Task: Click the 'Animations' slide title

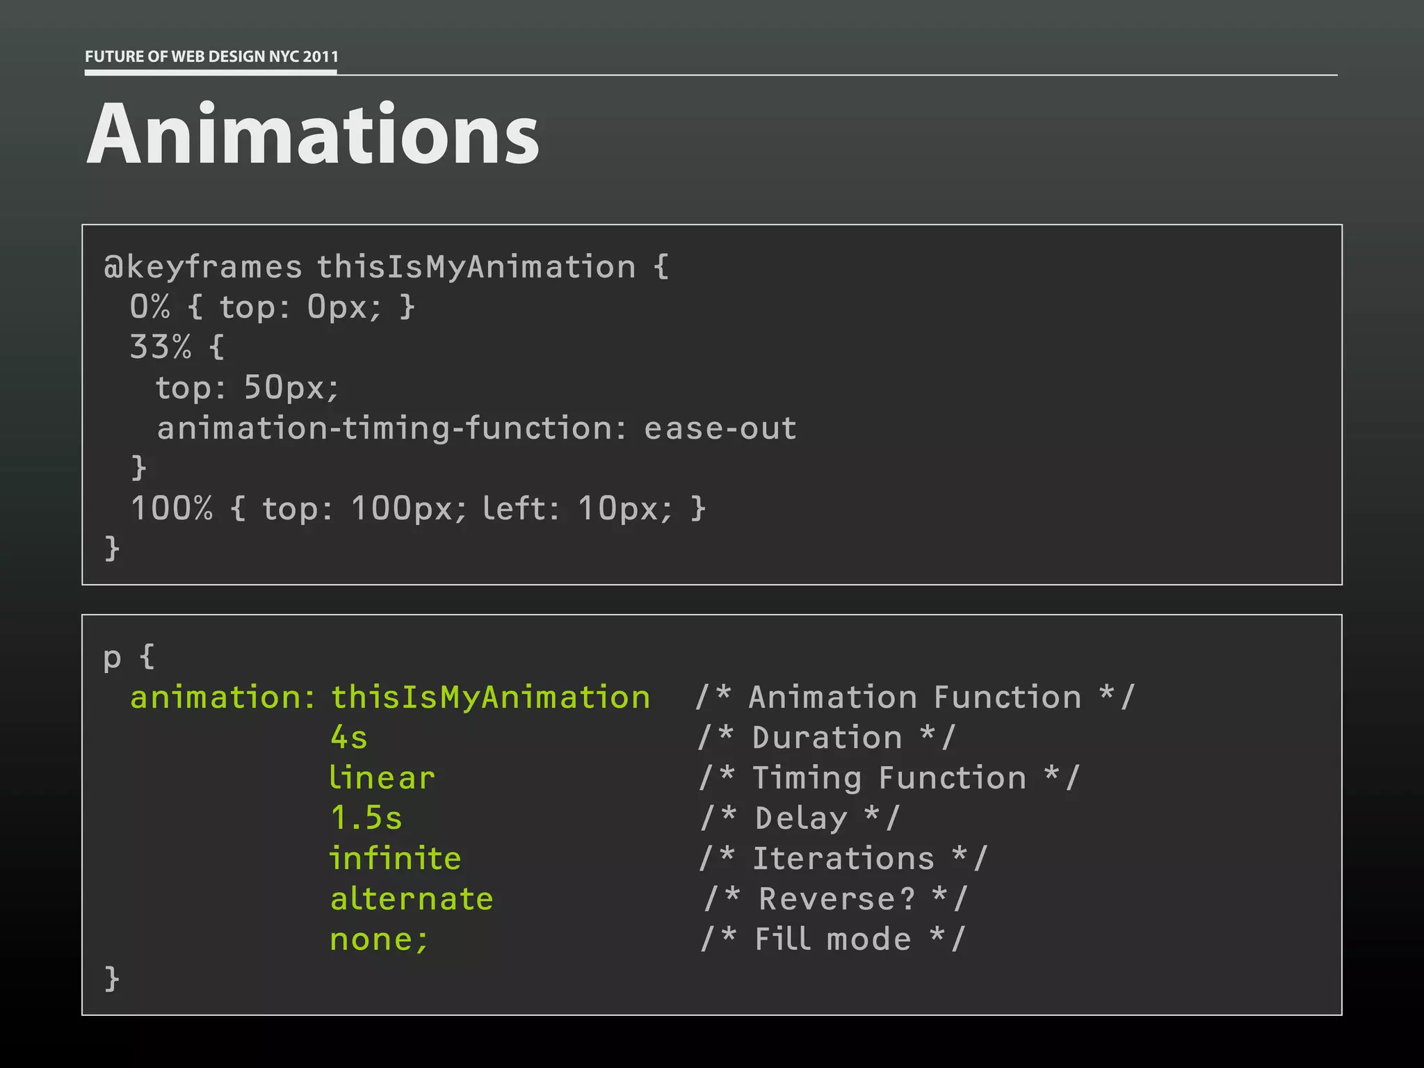Action: click(x=312, y=133)
